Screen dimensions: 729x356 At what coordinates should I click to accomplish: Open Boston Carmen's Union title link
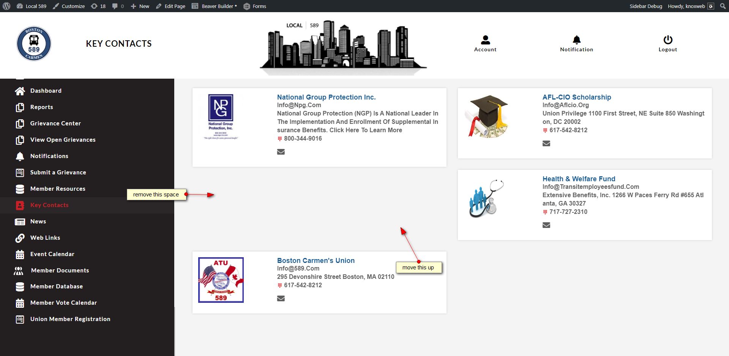316,261
